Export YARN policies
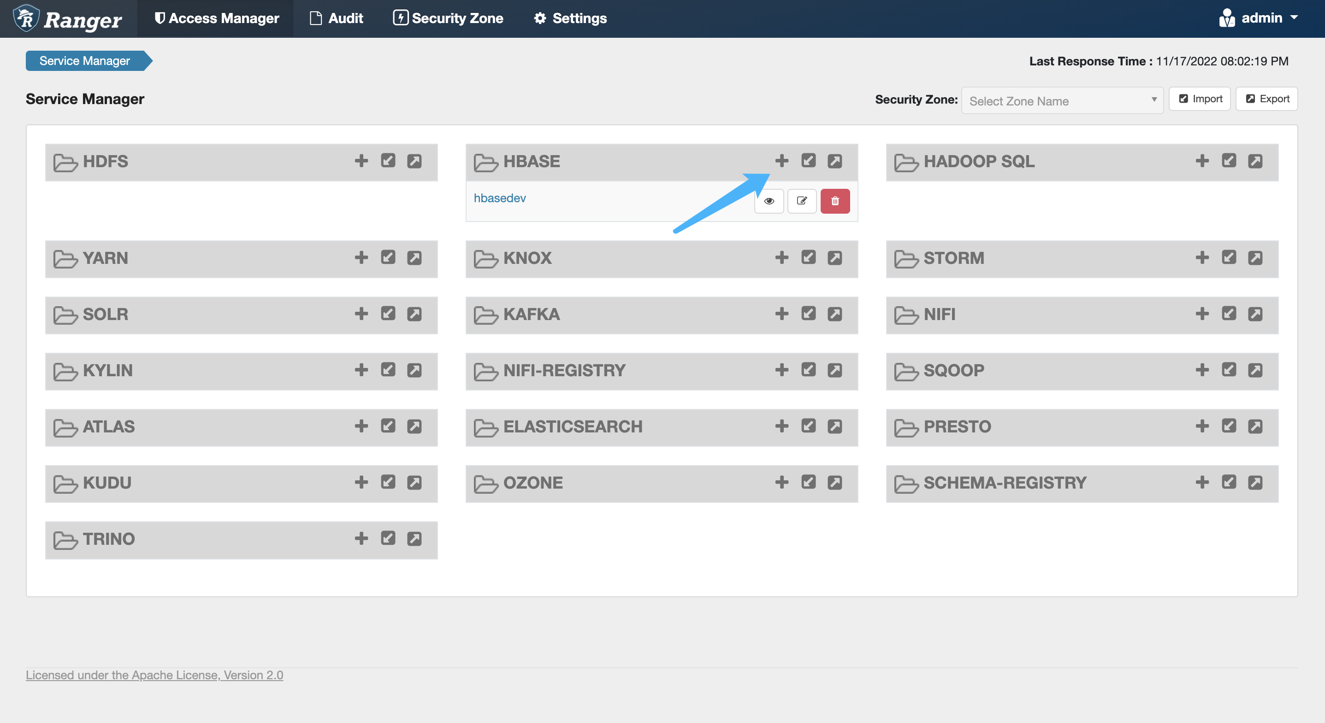This screenshot has width=1325, height=723. [x=414, y=257]
